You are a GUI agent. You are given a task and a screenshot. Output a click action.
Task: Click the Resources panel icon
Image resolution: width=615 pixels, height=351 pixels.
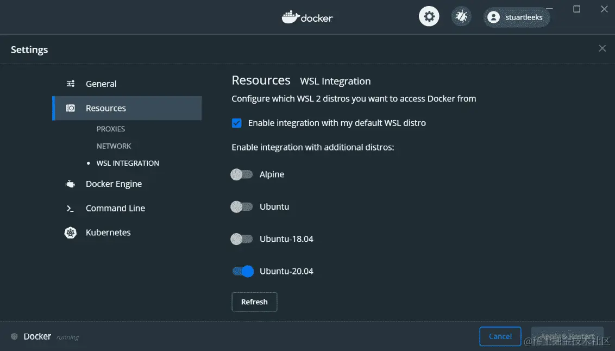71,108
